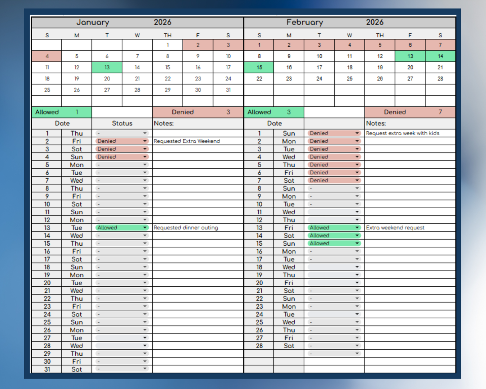This screenshot has height=389, width=486.
Task: Open status dropdown for February 23 Mon
Action: (334, 306)
